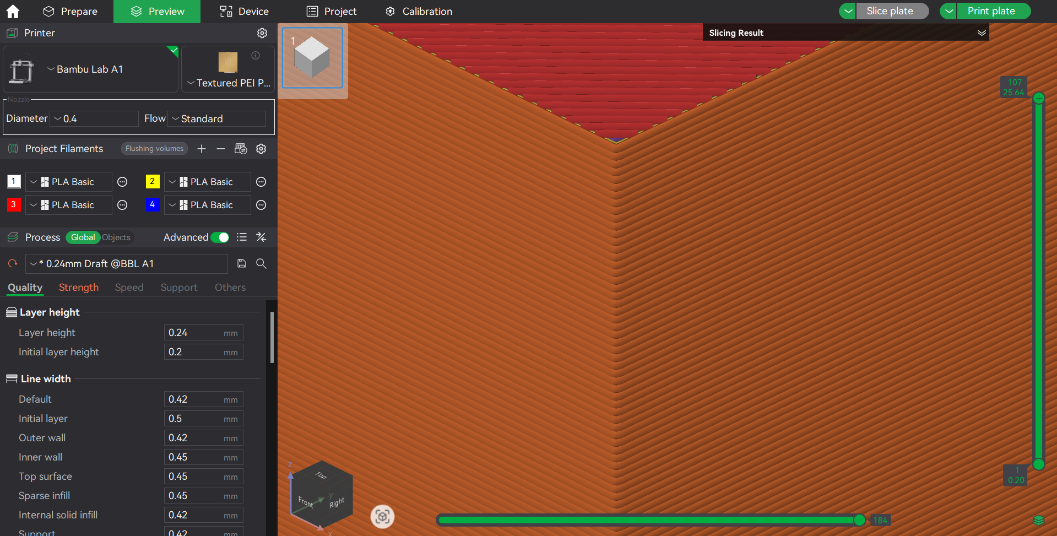Click the Print plate button

pos(991,11)
